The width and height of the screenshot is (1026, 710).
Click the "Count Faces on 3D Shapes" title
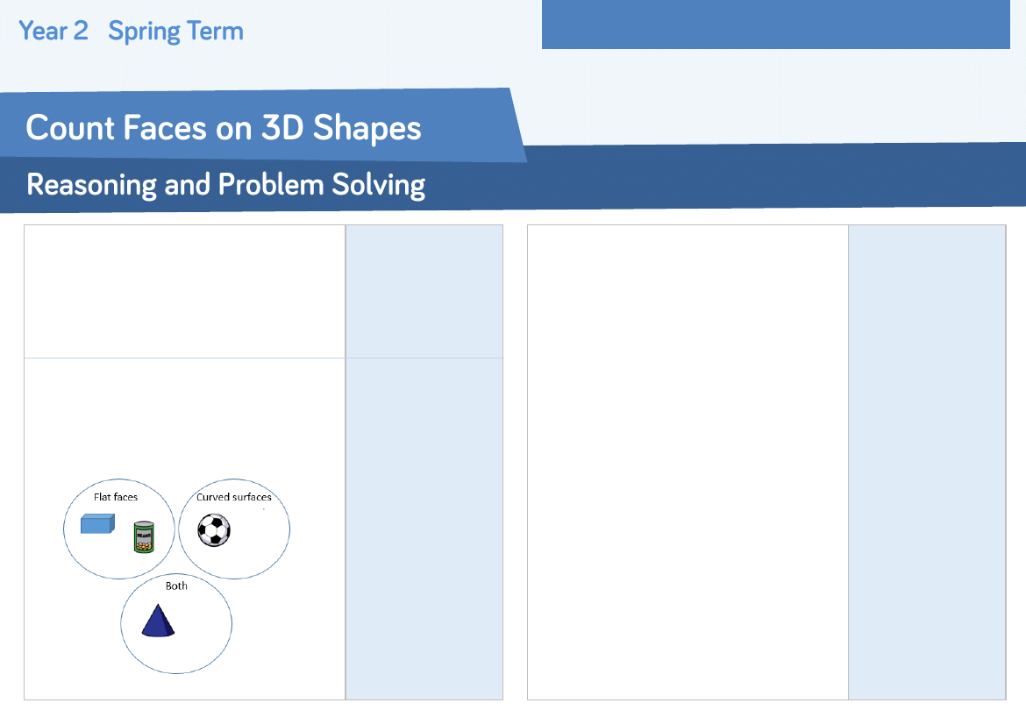pos(224,128)
